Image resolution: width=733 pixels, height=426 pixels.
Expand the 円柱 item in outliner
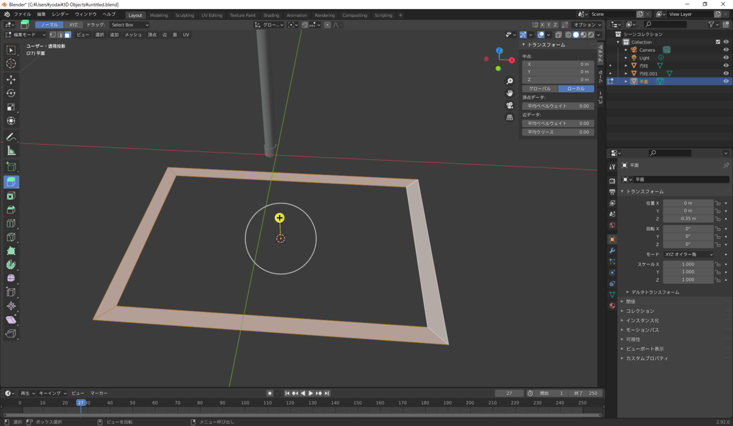tap(626, 65)
